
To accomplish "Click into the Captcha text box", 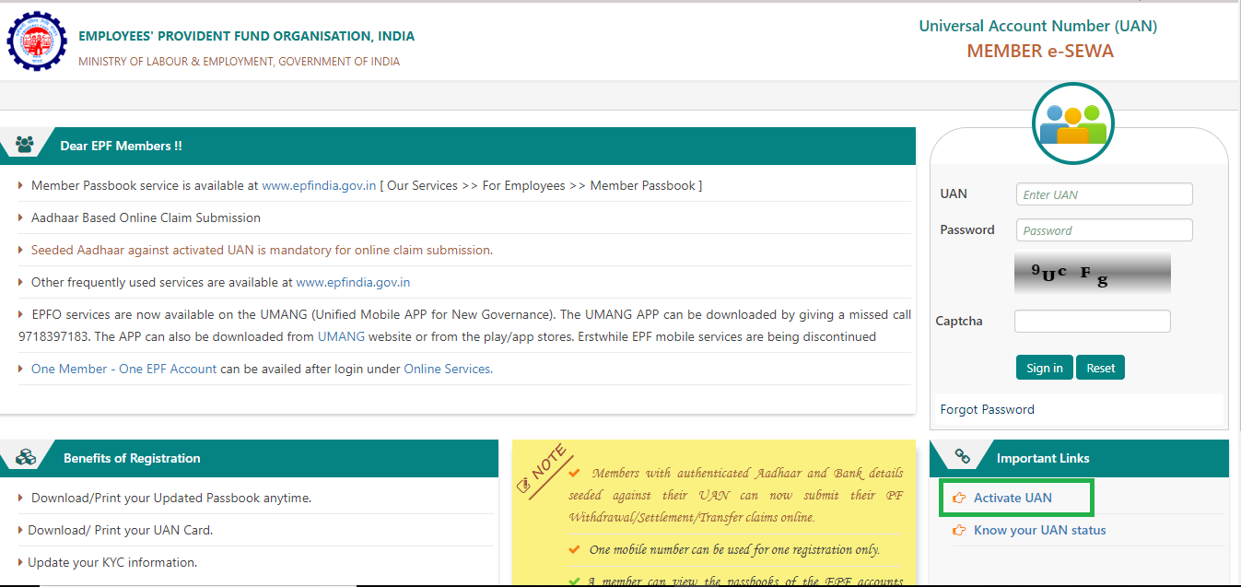I will (x=1093, y=321).
